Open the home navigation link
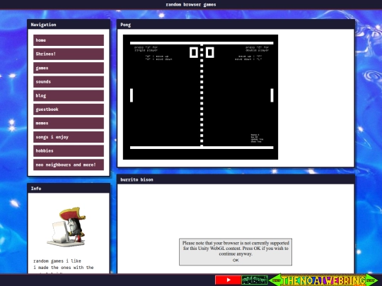This screenshot has width=382, height=286. 69,40
